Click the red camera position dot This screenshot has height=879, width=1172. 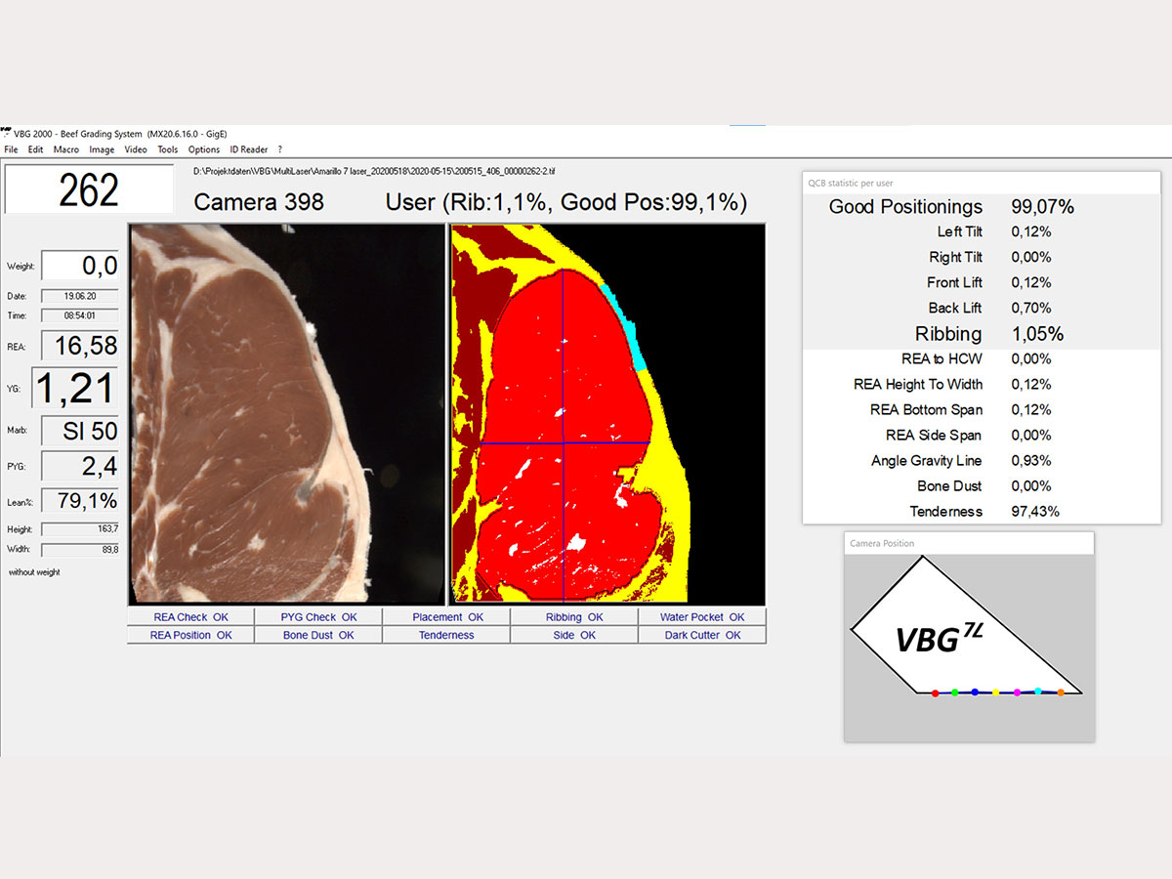(936, 692)
